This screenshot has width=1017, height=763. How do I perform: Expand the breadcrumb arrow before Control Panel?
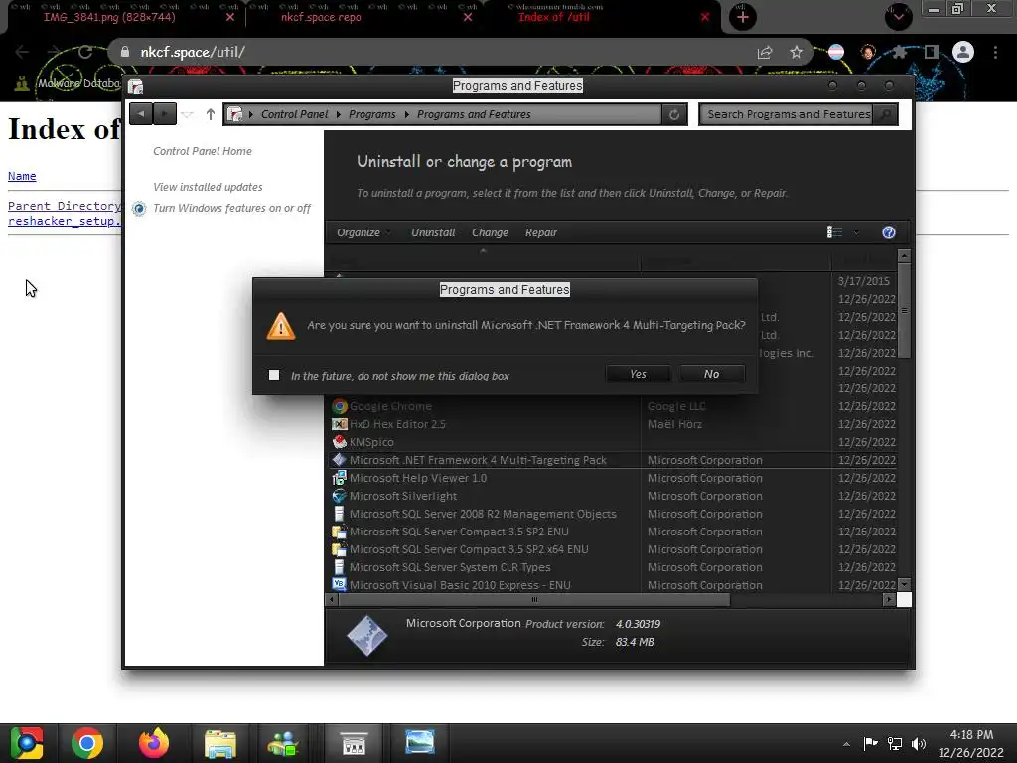pos(251,114)
